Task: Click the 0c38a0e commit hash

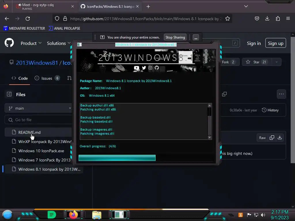Action: tap(236, 110)
